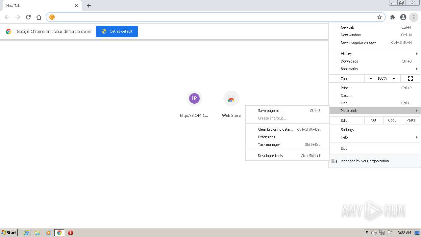This screenshot has width=421, height=237.
Task: Select Exit to quit Chrome
Action: point(375,148)
